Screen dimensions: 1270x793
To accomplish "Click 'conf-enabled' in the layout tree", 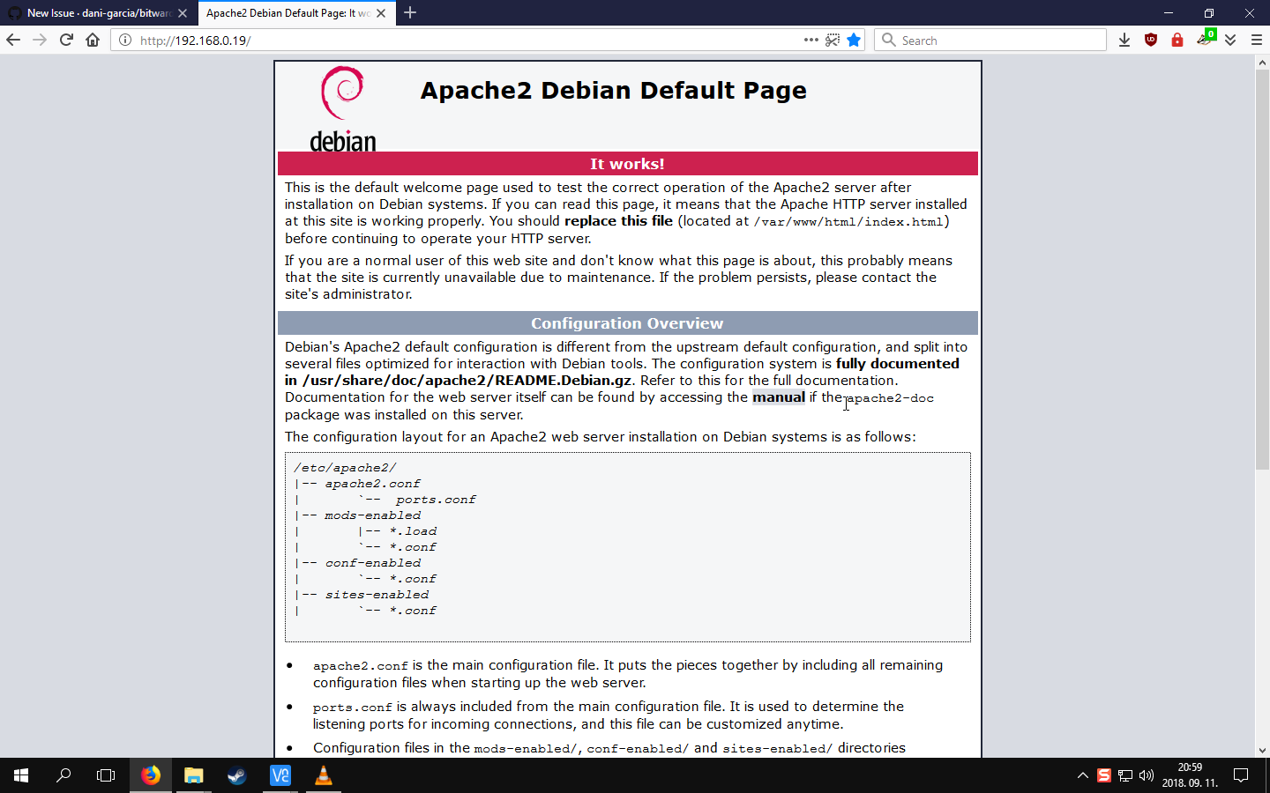I will point(373,563).
